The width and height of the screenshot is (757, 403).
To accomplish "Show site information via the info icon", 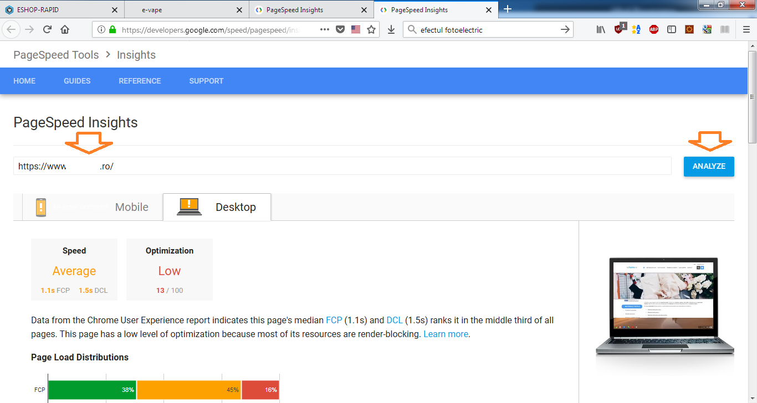I will [101, 30].
